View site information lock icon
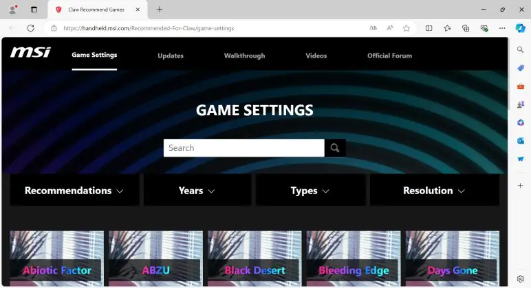Viewport: 531px width, 288px height. pos(54,28)
